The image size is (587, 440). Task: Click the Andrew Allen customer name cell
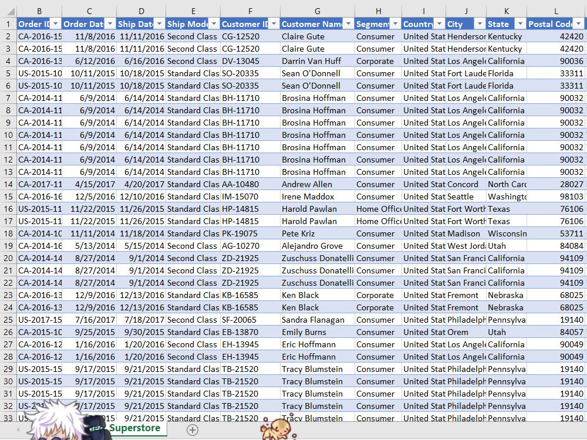(x=318, y=184)
